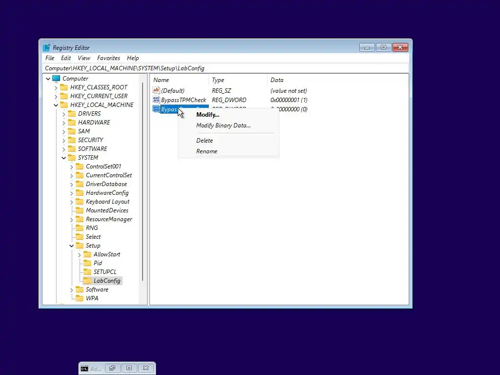Collapse the SYSTEM key
Image resolution: width=500 pixels, height=375 pixels.
[64, 158]
